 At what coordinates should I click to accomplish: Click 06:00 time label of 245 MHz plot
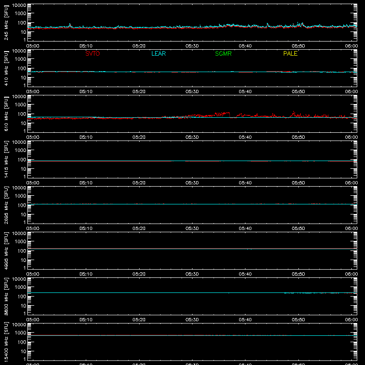pos(351,46)
